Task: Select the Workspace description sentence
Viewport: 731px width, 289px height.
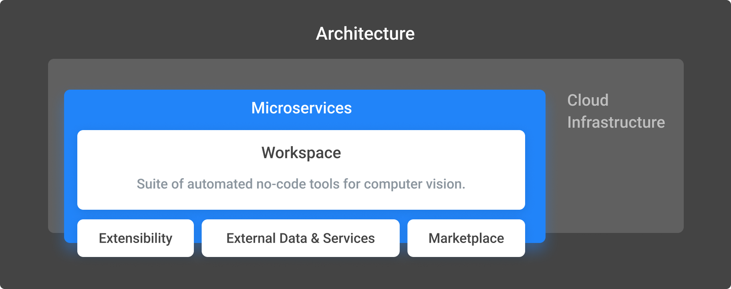Action: click(301, 184)
